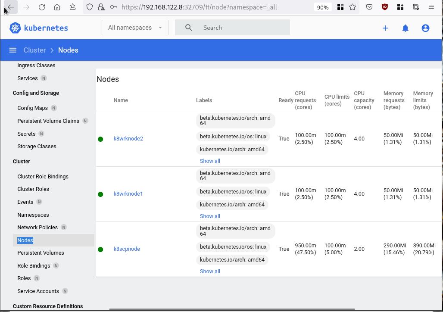This screenshot has height=312, width=443.
Task: Show all labels for k8wrknode2
Action: click(x=210, y=161)
